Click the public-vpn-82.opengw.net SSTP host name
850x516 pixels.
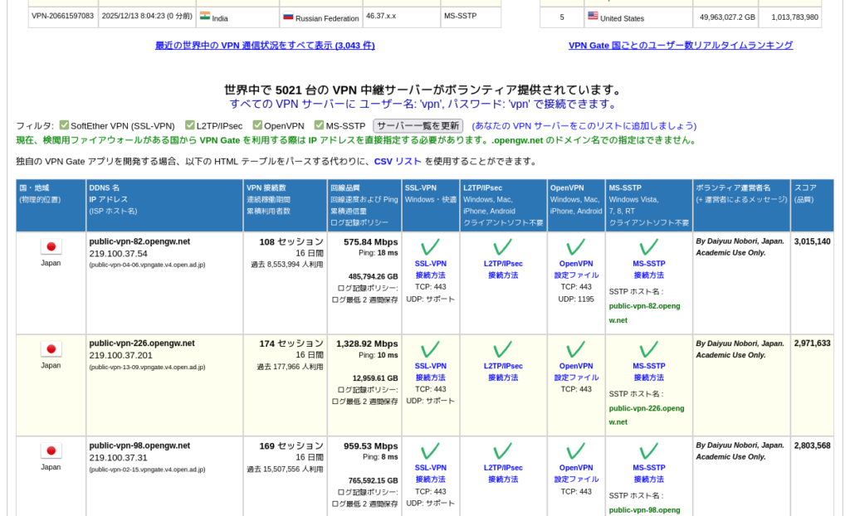coord(644,311)
